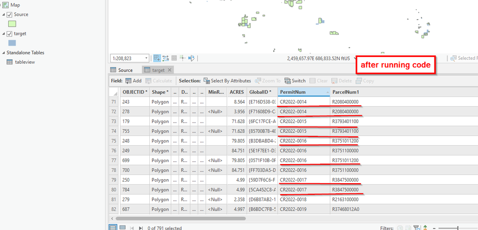
Task: Click the Clear selection icon
Action: pyautogui.click(x=312, y=81)
